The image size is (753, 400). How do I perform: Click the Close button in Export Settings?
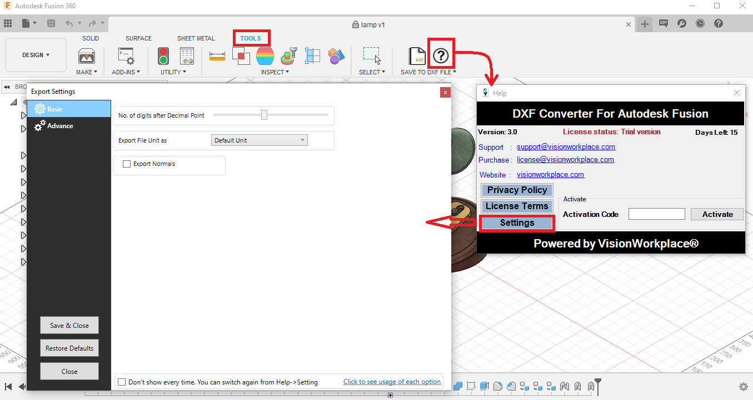(69, 372)
